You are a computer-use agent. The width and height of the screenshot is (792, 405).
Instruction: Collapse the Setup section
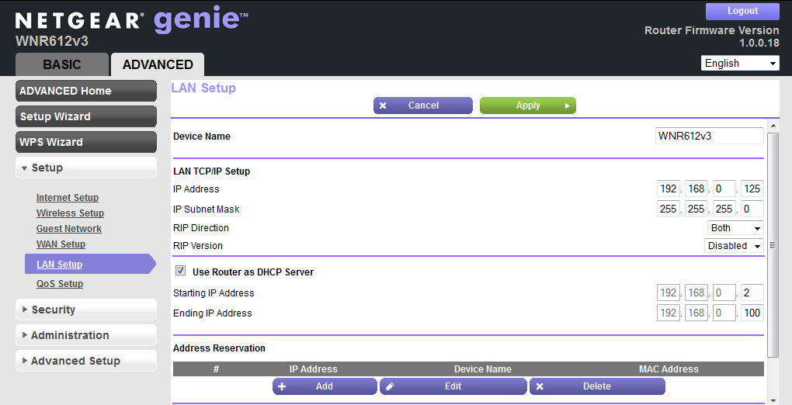pyautogui.click(x=86, y=168)
